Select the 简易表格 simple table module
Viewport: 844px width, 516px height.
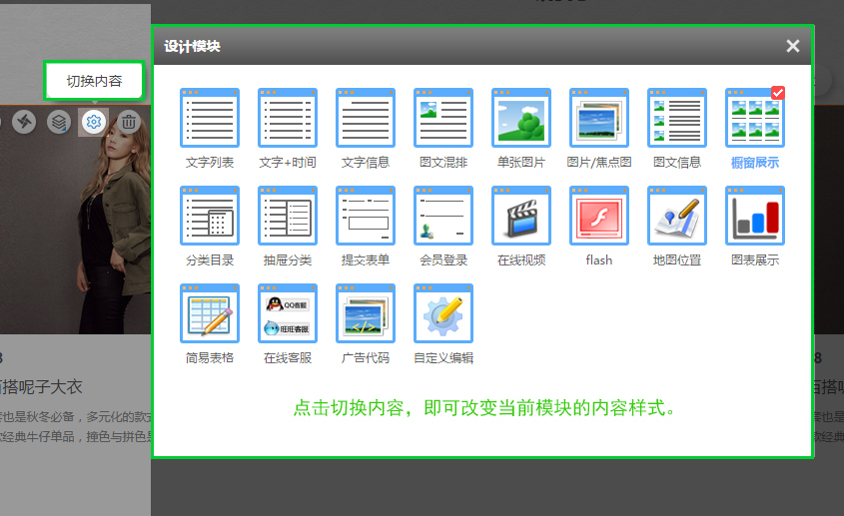pos(210,314)
